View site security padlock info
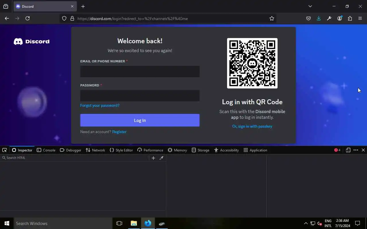 (x=72, y=18)
